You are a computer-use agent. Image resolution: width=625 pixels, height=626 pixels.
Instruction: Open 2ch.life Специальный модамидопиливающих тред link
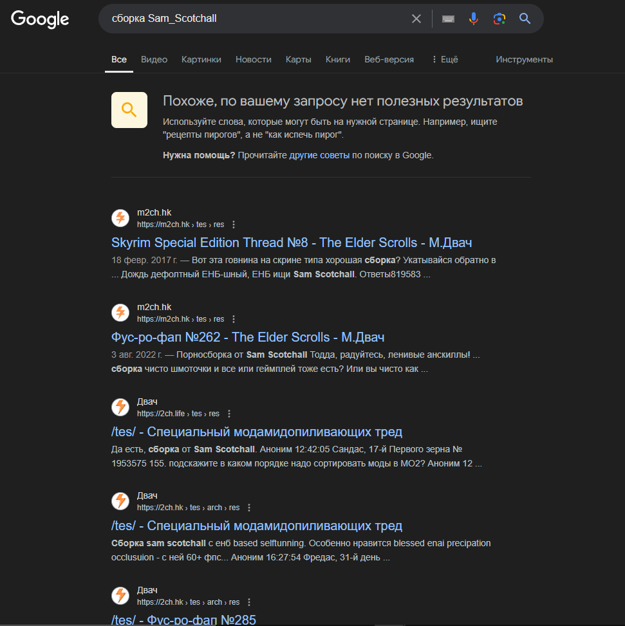coord(257,432)
